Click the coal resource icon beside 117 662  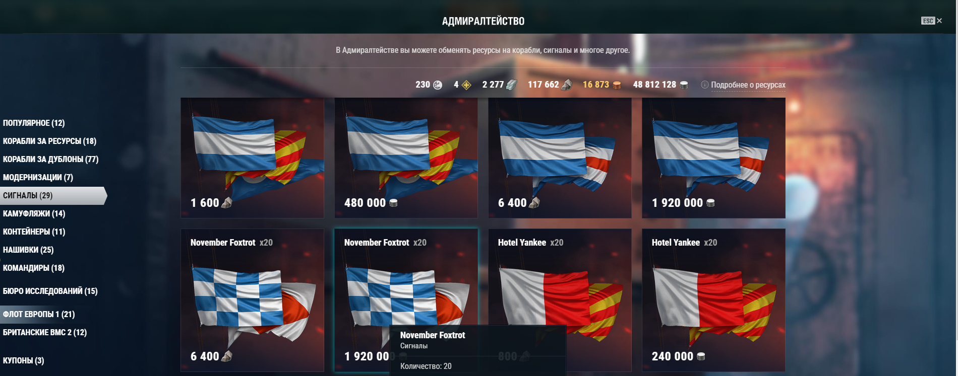(x=567, y=85)
